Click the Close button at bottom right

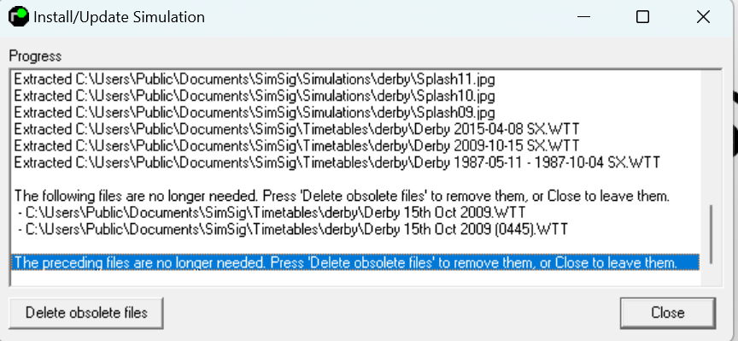pos(667,313)
